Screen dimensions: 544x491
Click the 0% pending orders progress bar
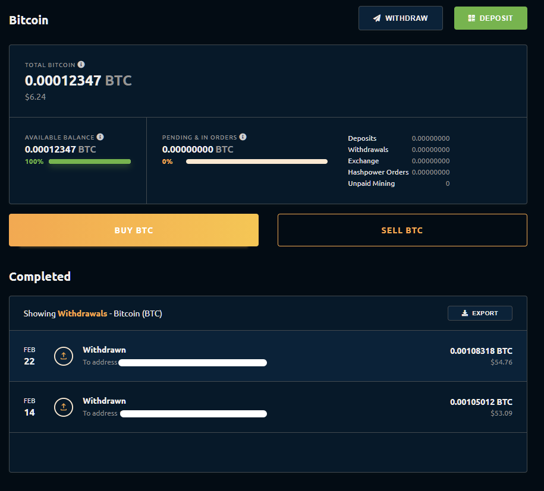(257, 161)
